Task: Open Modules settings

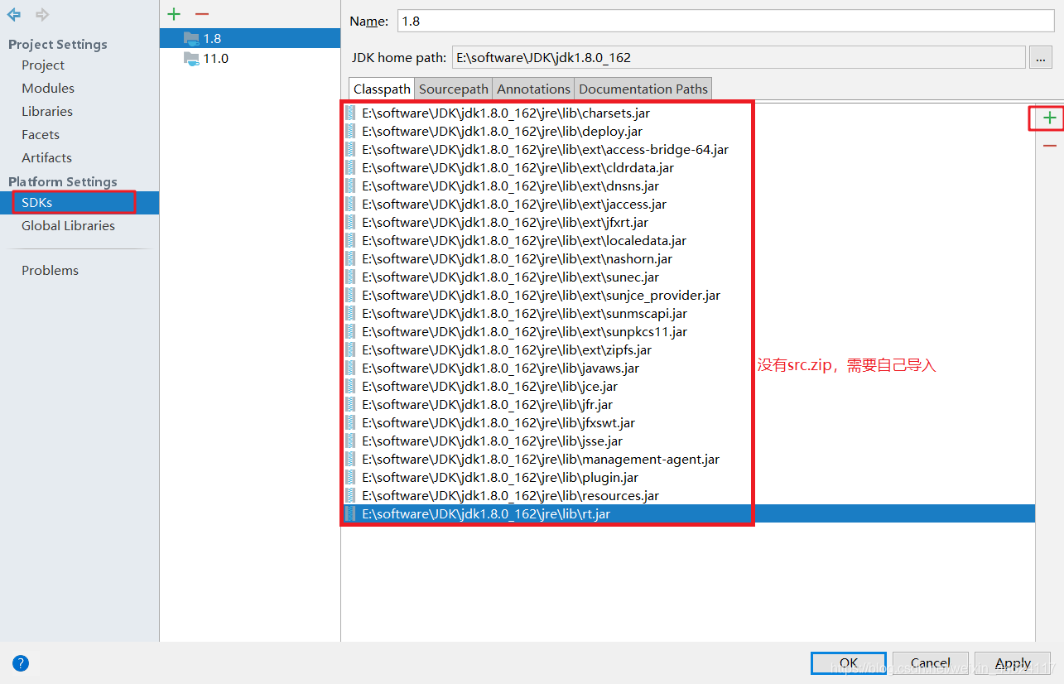Action: [48, 88]
